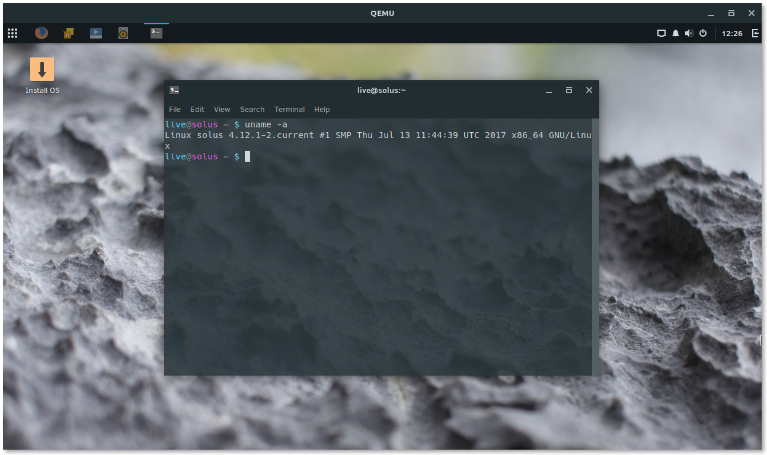This screenshot has height=455, width=767.
Task: Click the live@solus:~ terminal title
Action: tap(382, 90)
